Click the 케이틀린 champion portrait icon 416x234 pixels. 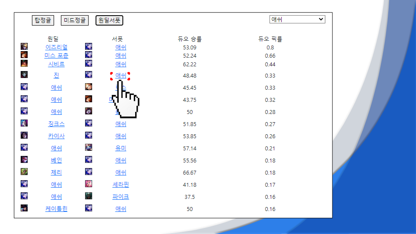click(x=24, y=208)
